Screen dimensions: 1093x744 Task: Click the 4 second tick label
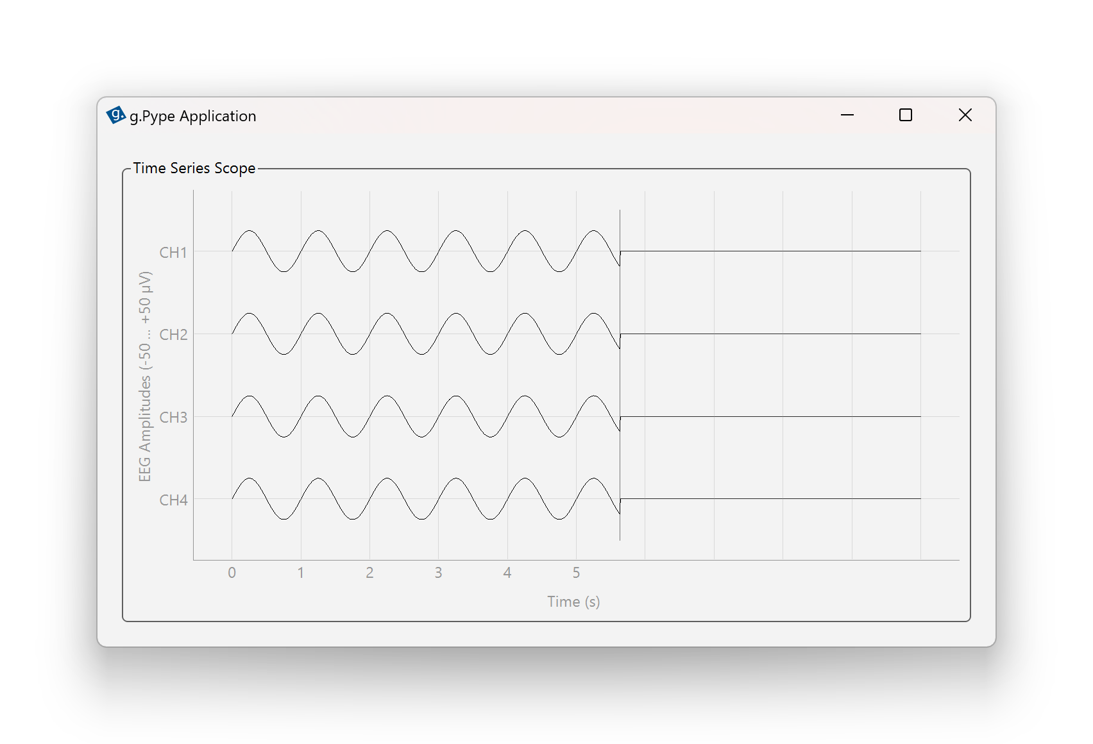507,573
